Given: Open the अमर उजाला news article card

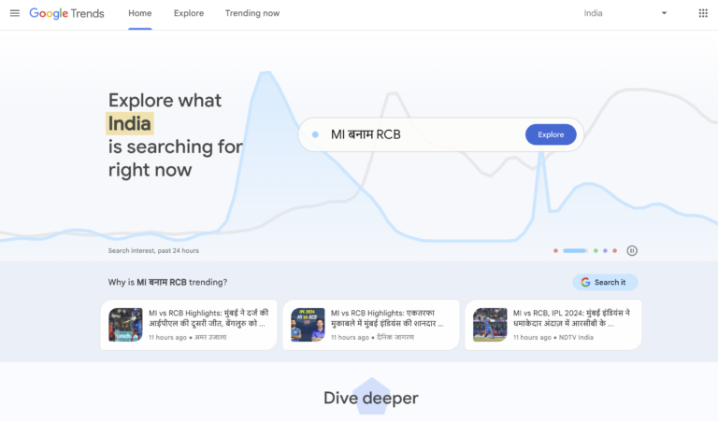Looking at the screenshot, I should 189,325.
